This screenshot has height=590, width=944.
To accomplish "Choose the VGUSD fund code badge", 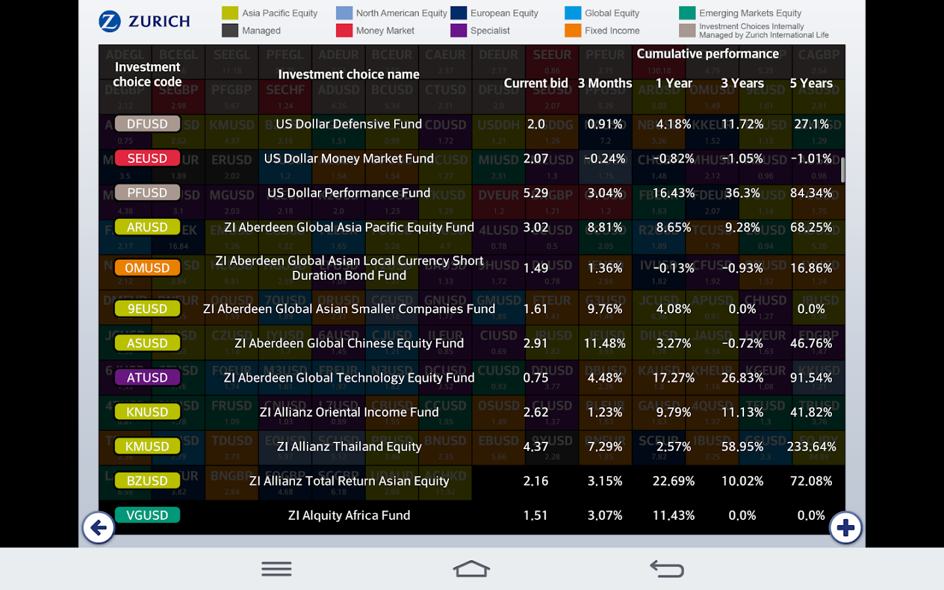I will 147,515.
